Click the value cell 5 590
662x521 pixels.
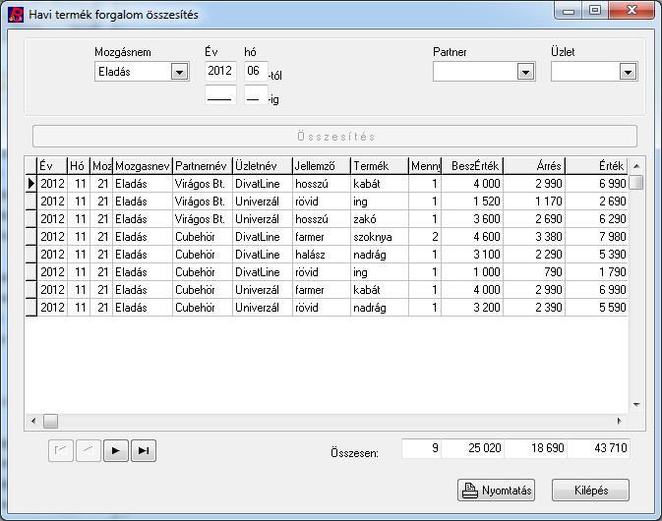click(x=596, y=308)
